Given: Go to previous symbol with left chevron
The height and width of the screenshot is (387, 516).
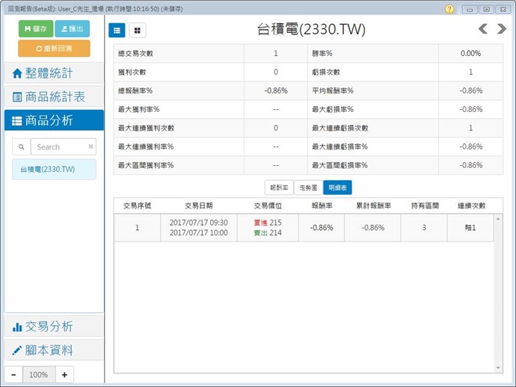Looking at the screenshot, I should (x=482, y=29).
